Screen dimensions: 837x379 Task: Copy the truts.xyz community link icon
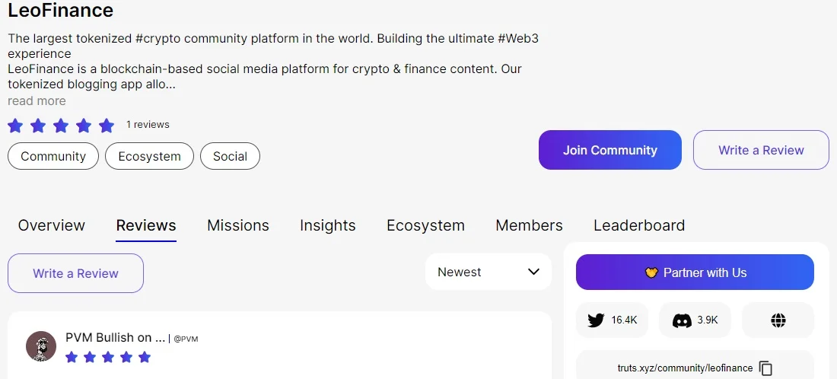tap(765, 368)
